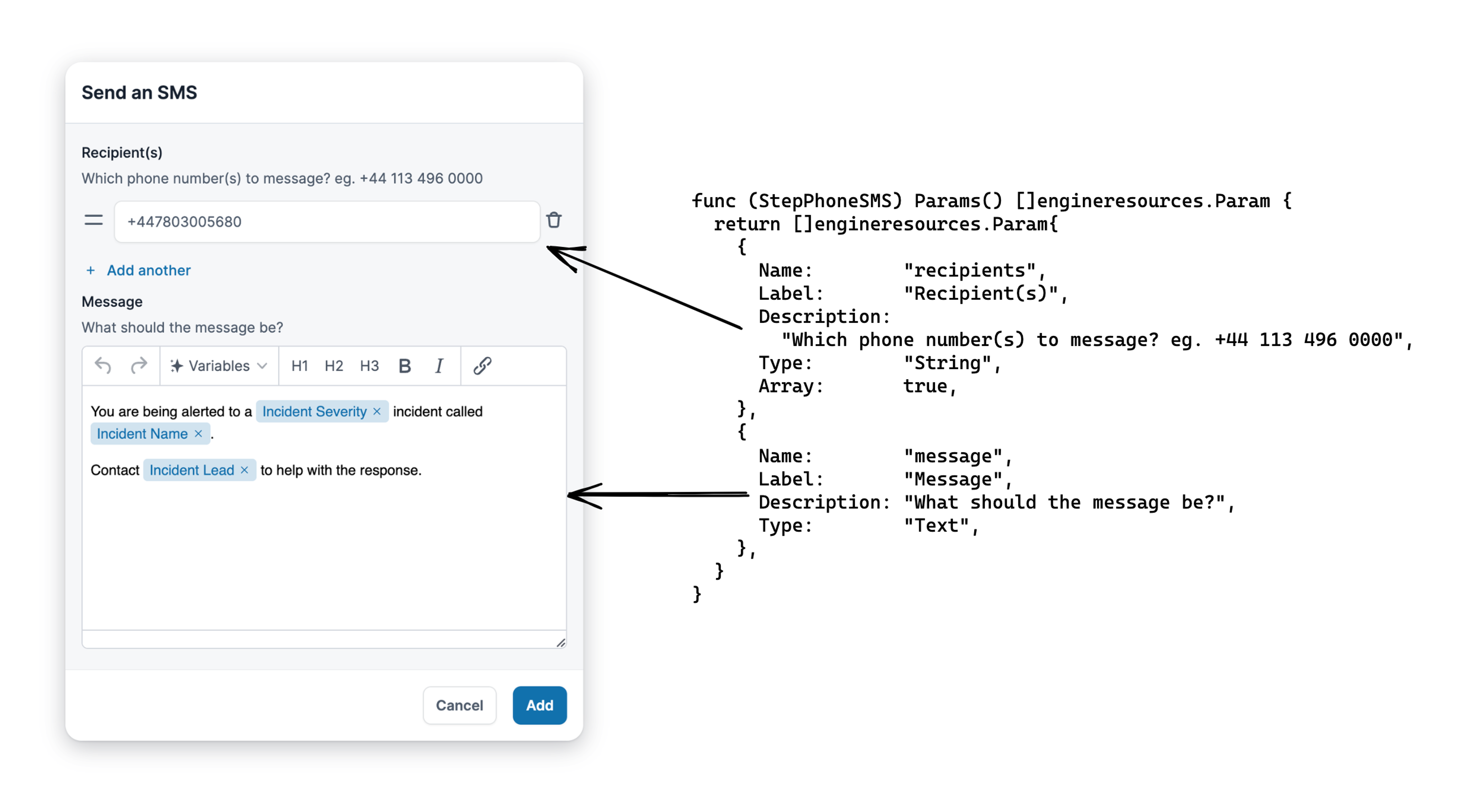Click the recipient phone number field
Image resolution: width=1481 pixels, height=808 pixels.
click(326, 222)
